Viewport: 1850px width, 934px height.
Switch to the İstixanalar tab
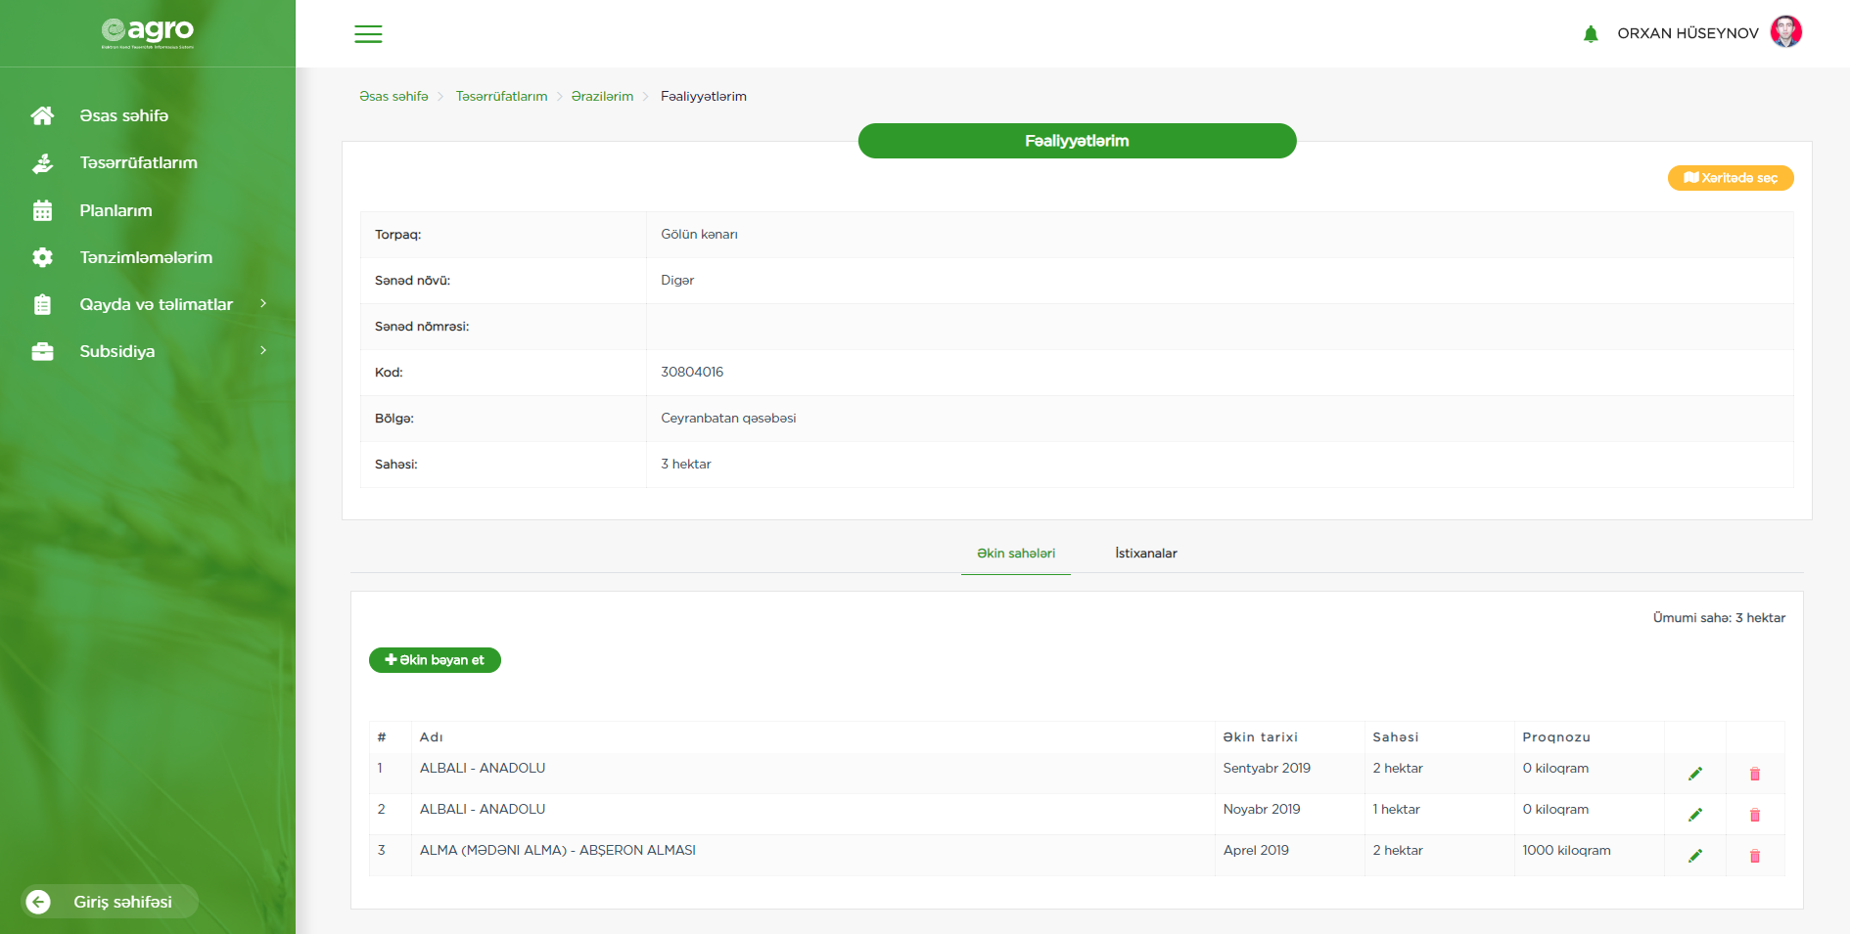pyautogui.click(x=1145, y=554)
